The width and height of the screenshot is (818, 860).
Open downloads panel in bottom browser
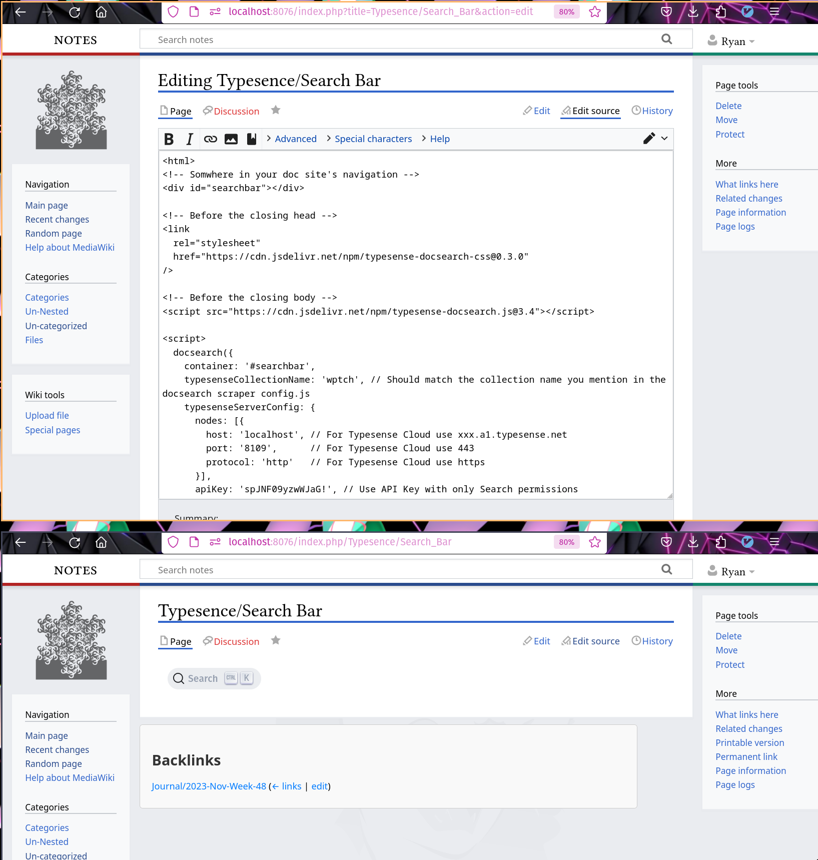click(x=693, y=542)
